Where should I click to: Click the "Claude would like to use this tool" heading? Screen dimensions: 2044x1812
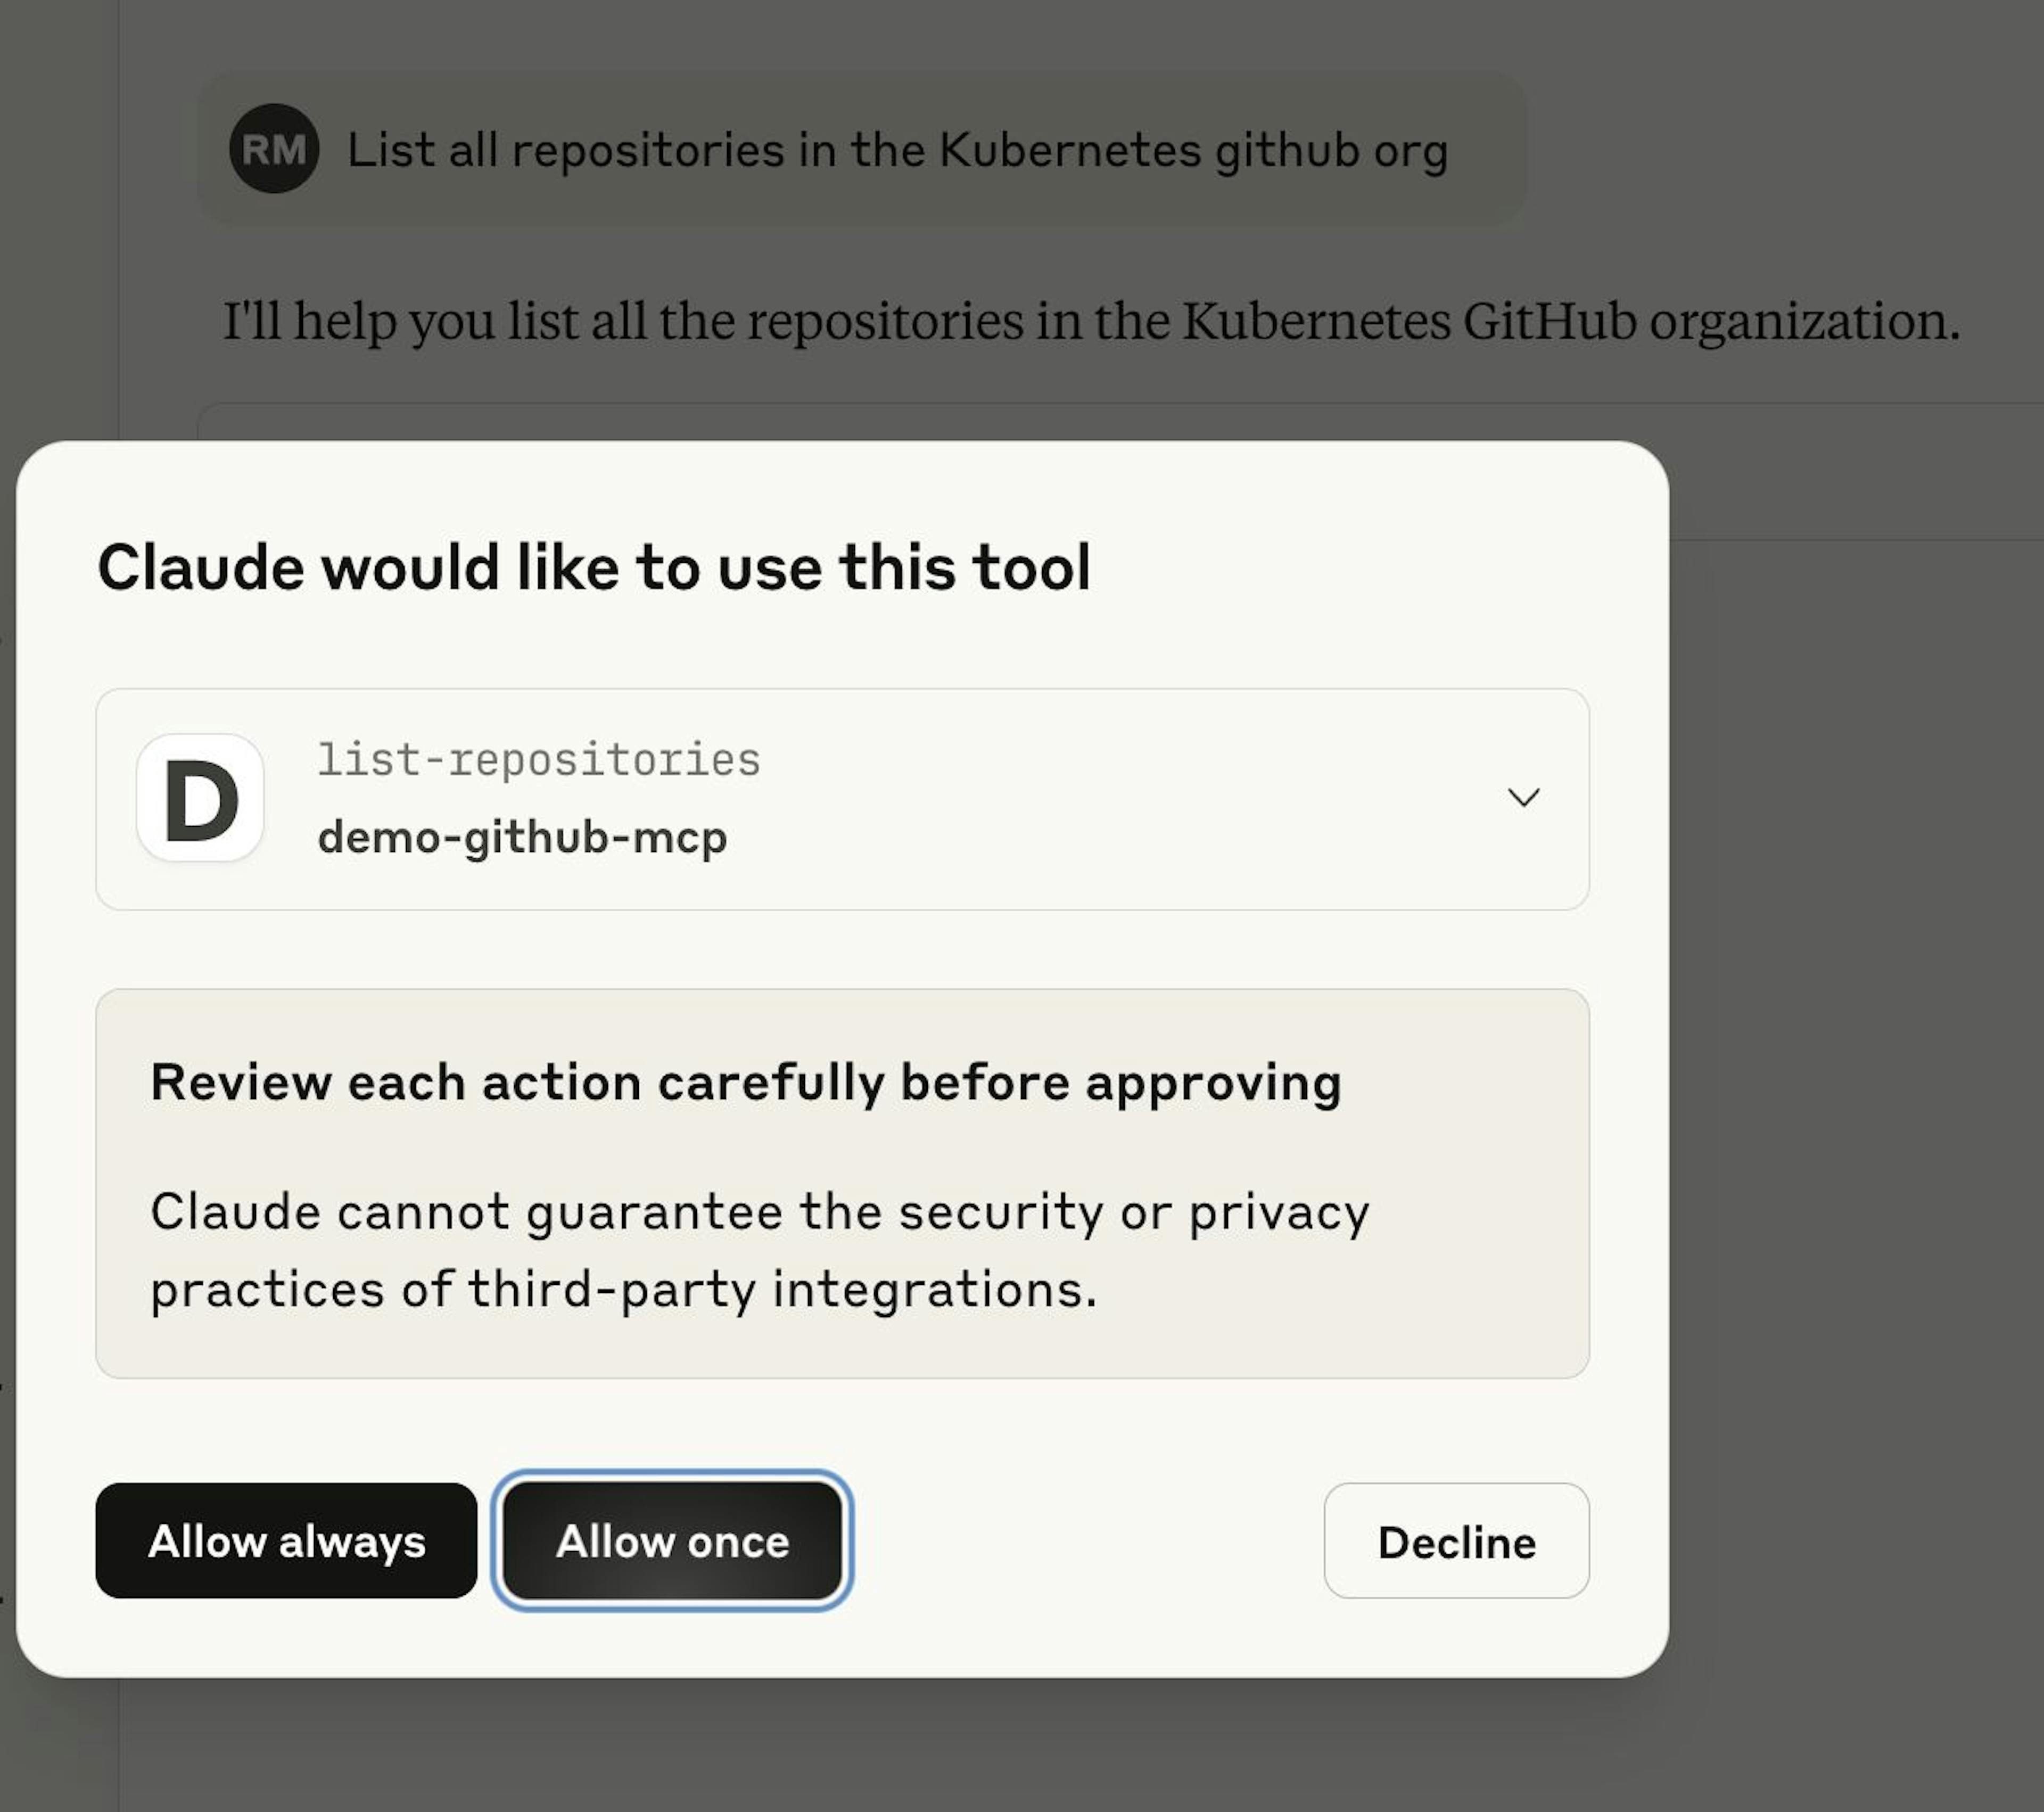tap(594, 567)
